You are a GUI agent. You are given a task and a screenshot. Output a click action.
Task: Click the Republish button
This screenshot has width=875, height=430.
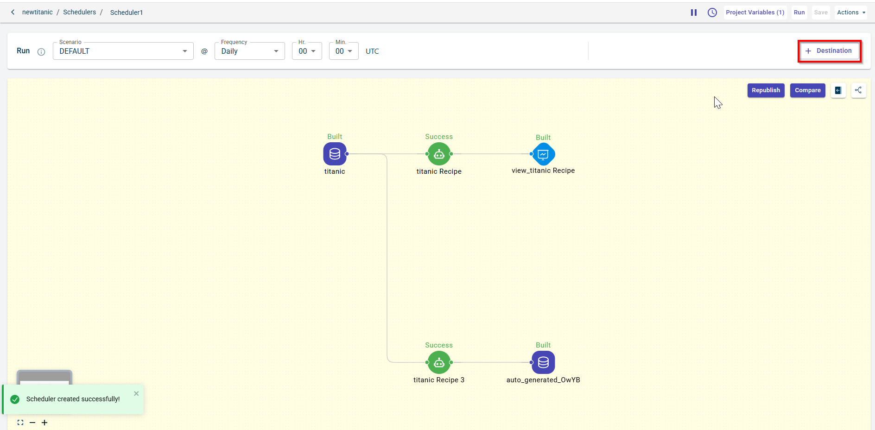click(x=766, y=90)
